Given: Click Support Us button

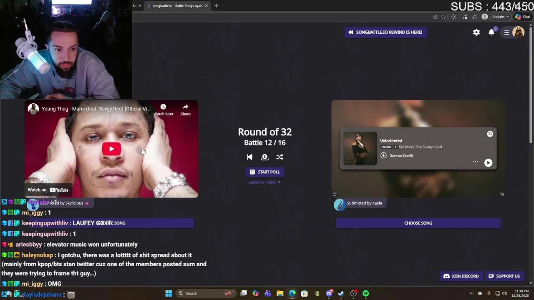Looking at the screenshot, I should click(504, 276).
